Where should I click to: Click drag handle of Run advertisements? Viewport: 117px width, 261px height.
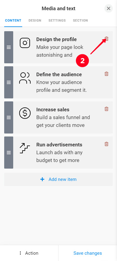pos(9,152)
